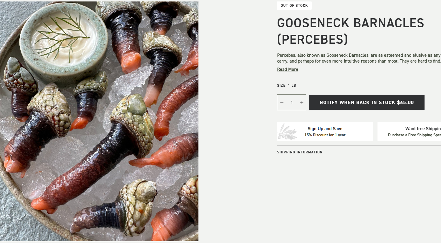The height and width of the screenshot is (243, 441).
Task: Increase quantity using the plus icon
Action: (x=302, y=102)
